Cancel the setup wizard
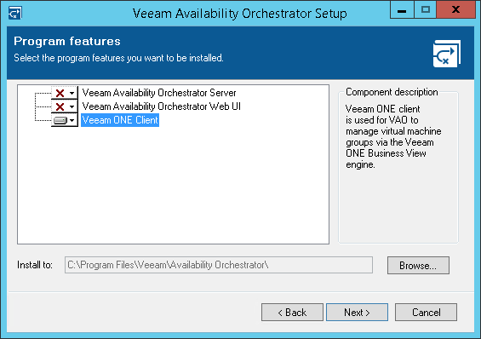 click(426, 313)
